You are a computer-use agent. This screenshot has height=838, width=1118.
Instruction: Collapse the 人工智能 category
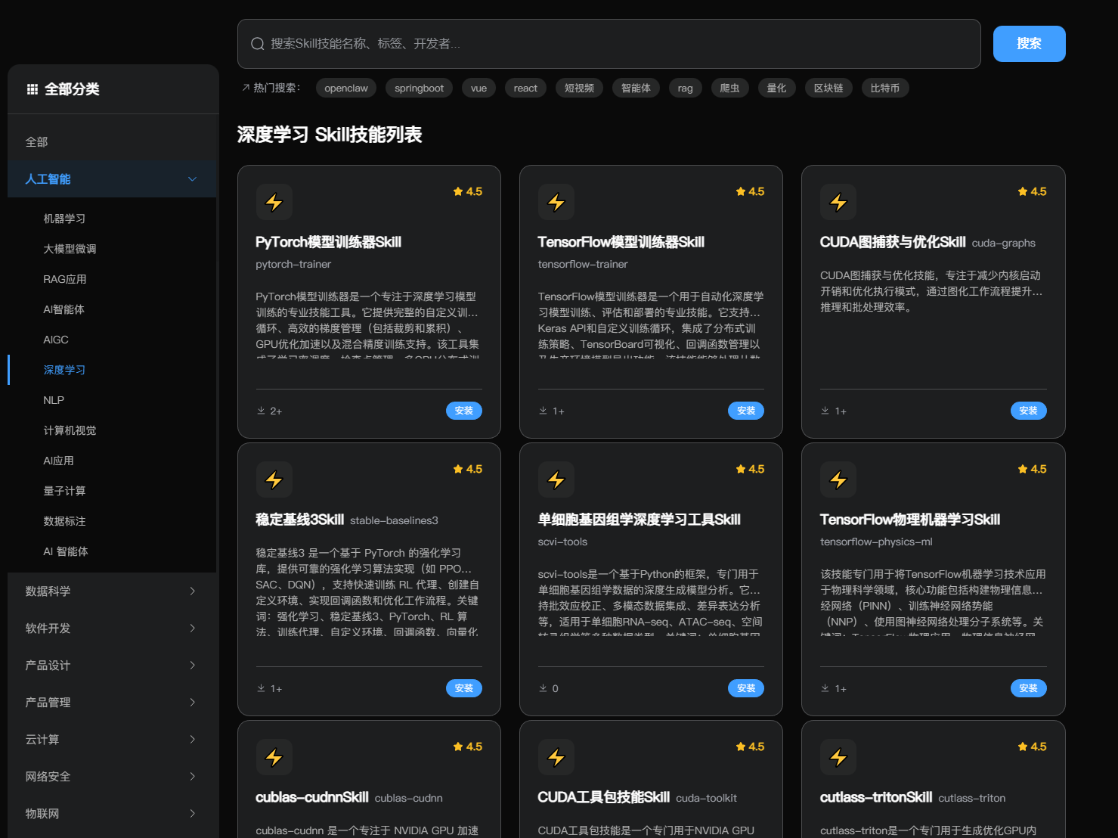coord(191,178)
